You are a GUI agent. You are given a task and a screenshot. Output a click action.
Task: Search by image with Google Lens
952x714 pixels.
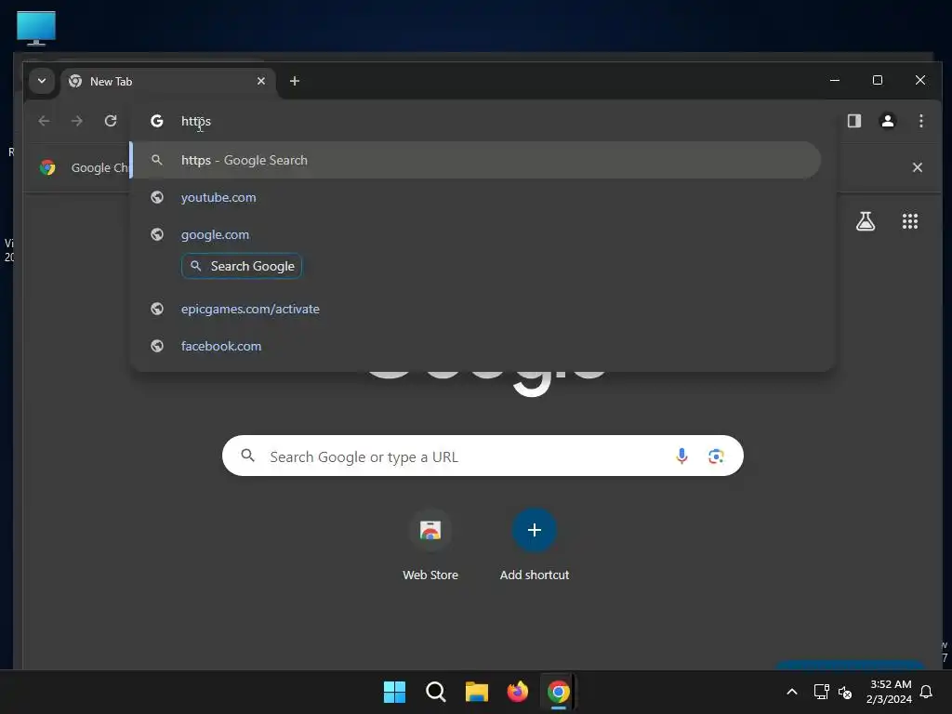[x=716, y=456]
